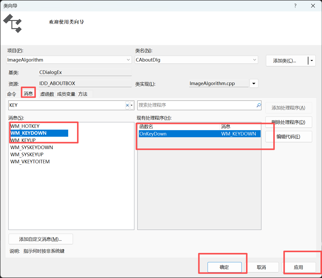Select WM_KEYUP in the message list
The width and height of the screenshot is (322, 278).
(x=23, y=140)
